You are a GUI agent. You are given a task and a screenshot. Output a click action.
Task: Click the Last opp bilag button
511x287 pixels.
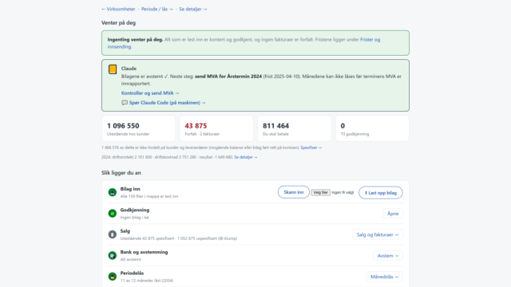(x=381, y=193)
